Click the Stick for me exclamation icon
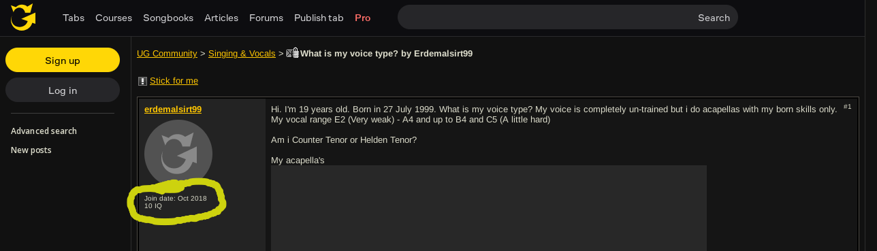 [x=142, y=81]
